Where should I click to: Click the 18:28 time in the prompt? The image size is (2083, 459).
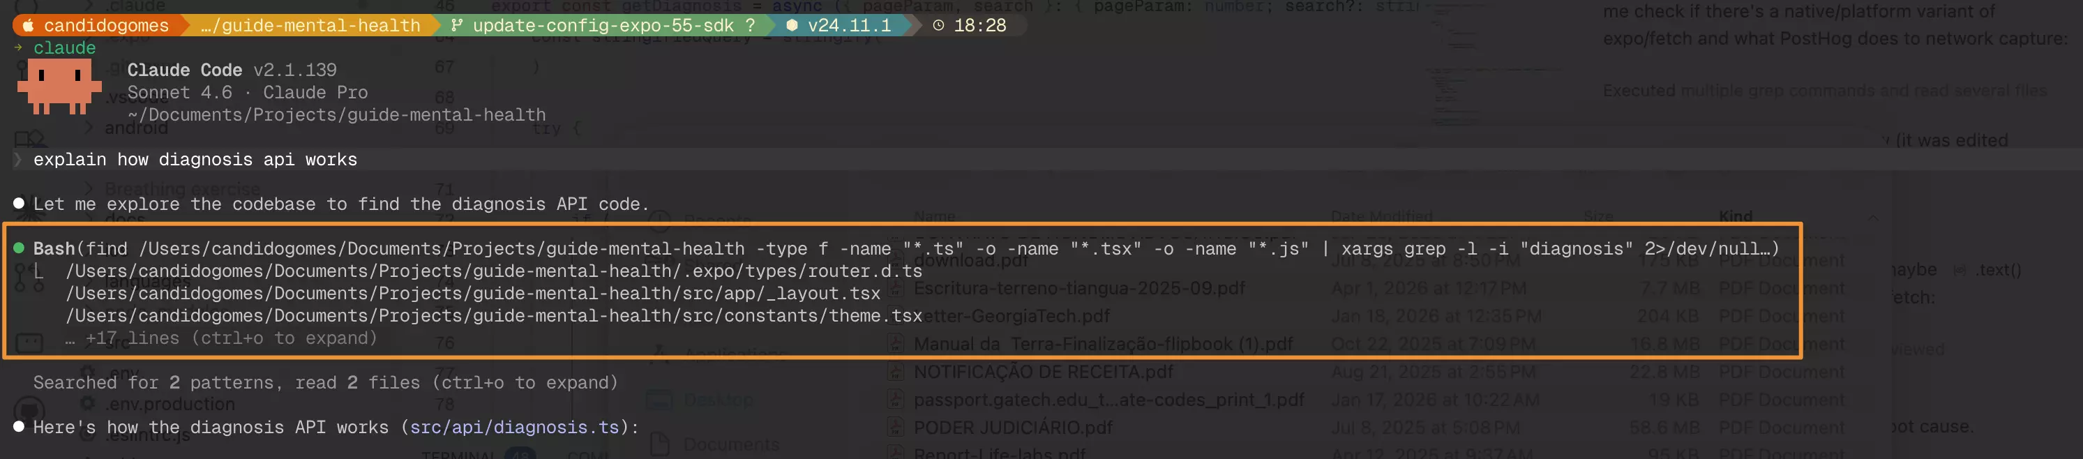pos(980,25)
